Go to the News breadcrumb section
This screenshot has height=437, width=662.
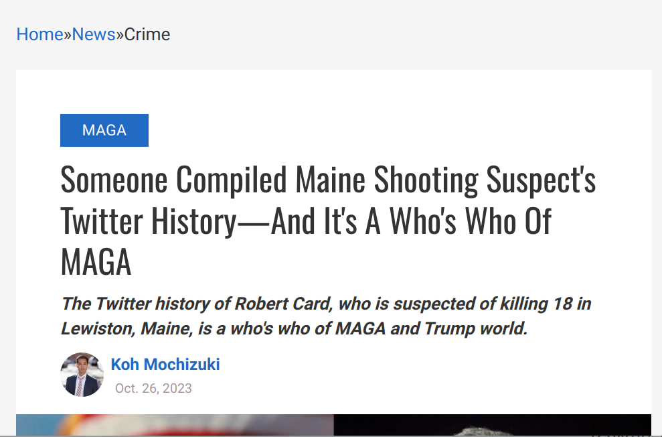94,34
